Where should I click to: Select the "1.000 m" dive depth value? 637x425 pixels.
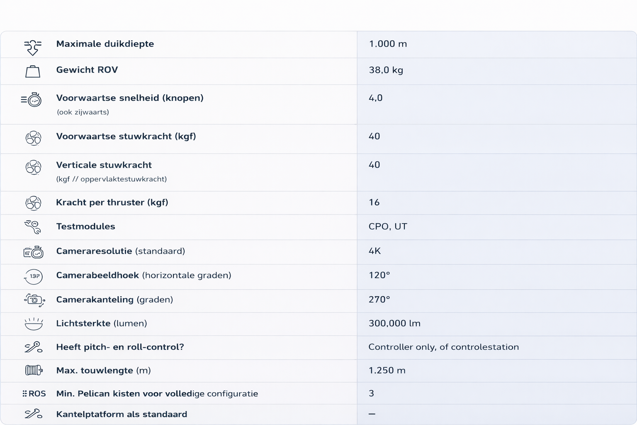388,44
